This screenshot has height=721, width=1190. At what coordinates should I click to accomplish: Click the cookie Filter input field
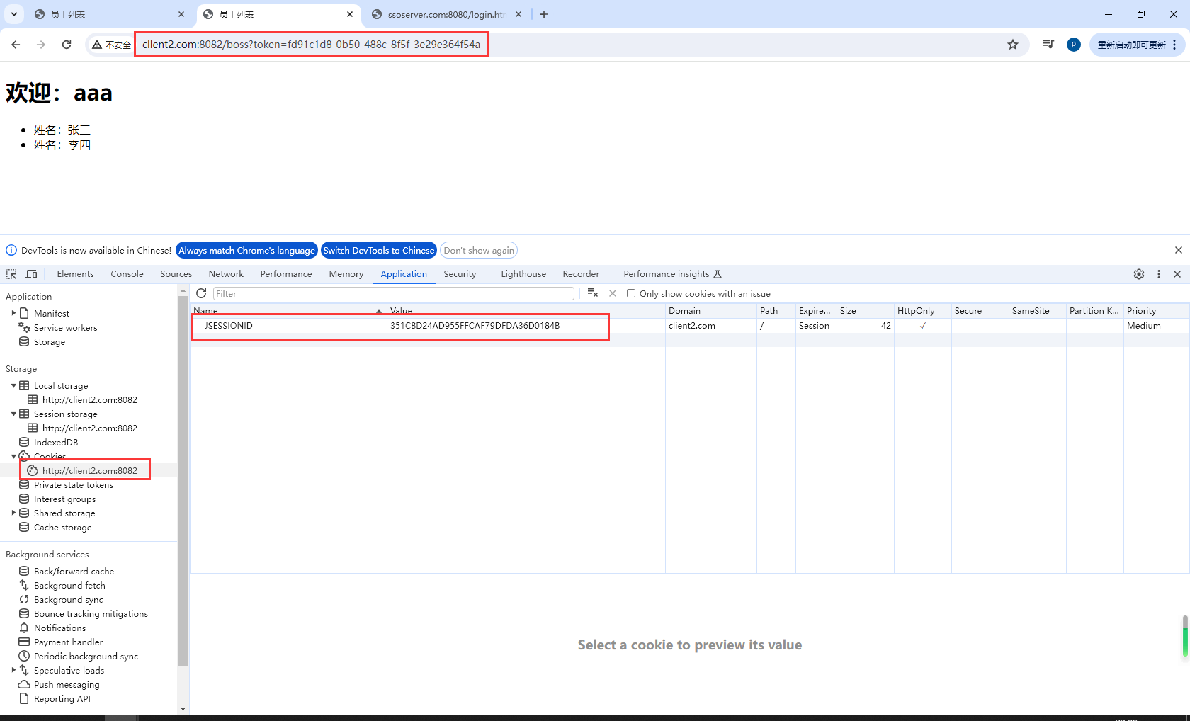tap(393, 293)
